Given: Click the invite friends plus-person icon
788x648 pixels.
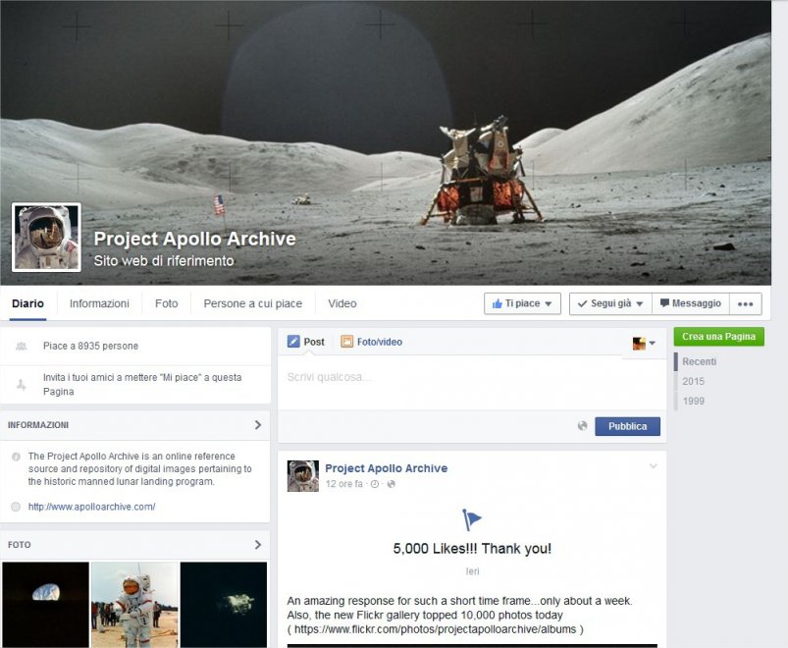Looking at the screenshot, I should click(22, 385).
